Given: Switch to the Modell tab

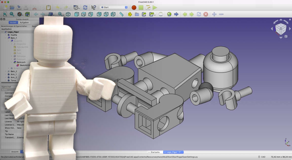Looking at the screenshot, I should click(13, 22).
